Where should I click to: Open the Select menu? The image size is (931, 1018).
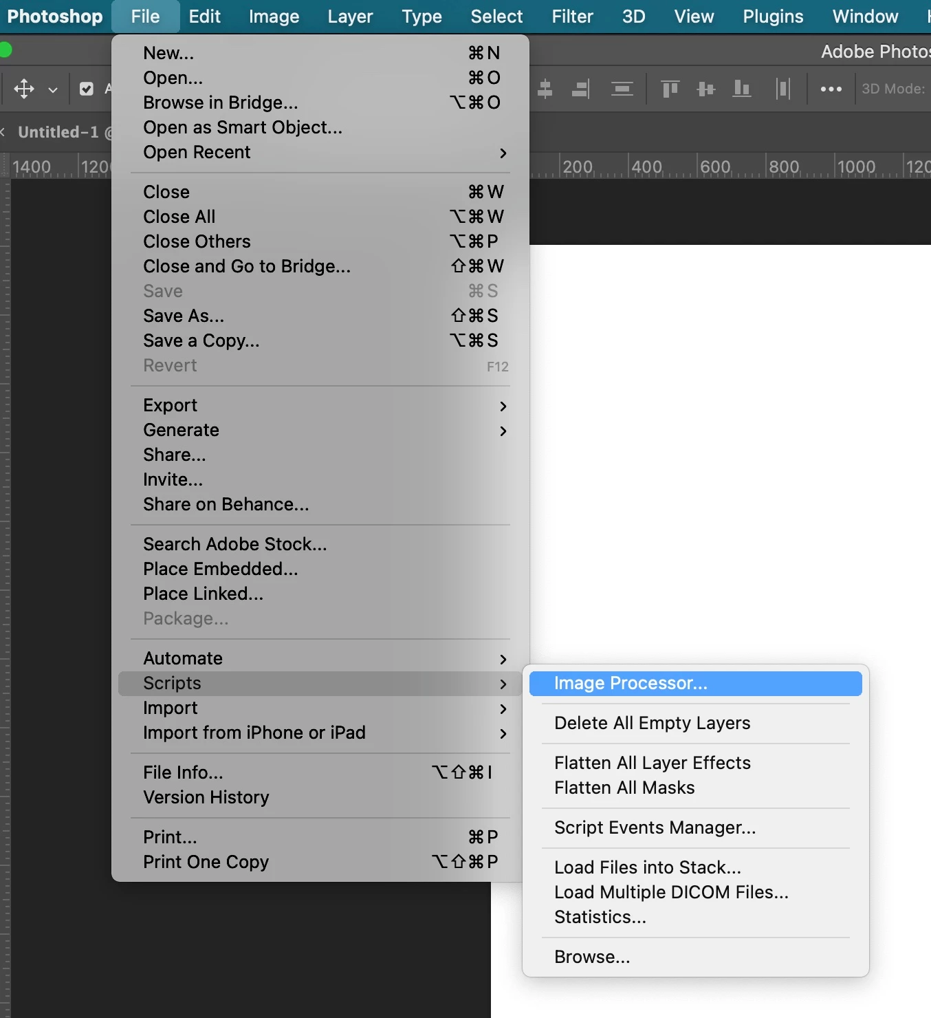(496, 17)
